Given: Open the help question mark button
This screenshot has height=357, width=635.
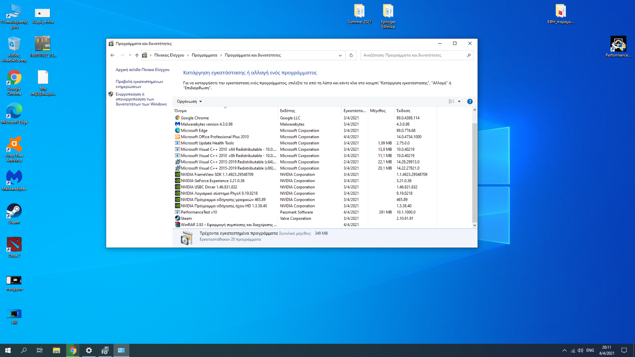Looking at the screenshot, I should point(470,102).
